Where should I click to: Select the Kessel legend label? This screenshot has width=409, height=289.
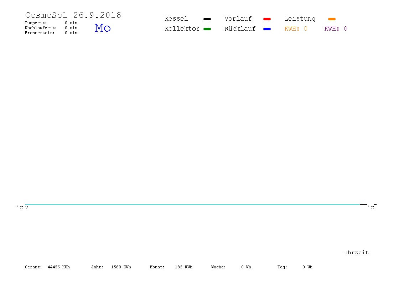176,19
